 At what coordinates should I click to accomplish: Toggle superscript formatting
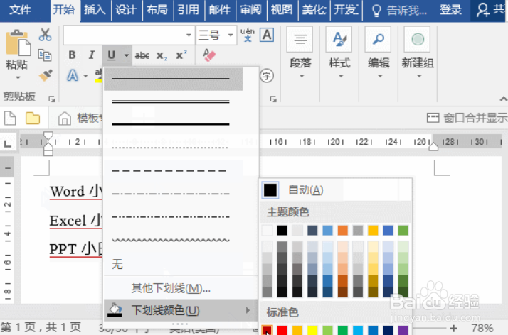click(x=181, y=55)
